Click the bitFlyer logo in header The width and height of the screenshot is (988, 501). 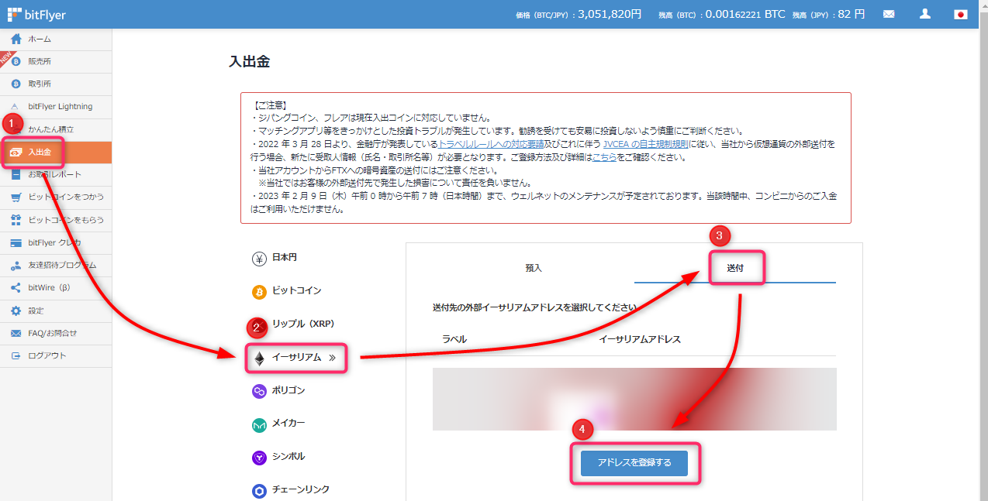[36, 14]
